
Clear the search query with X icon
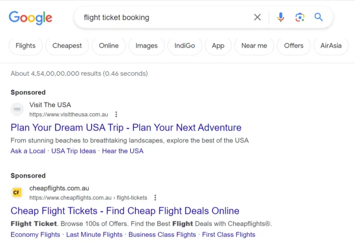point(257,17)
